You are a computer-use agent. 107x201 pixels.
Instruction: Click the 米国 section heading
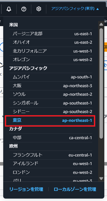[x=13, y=25]
